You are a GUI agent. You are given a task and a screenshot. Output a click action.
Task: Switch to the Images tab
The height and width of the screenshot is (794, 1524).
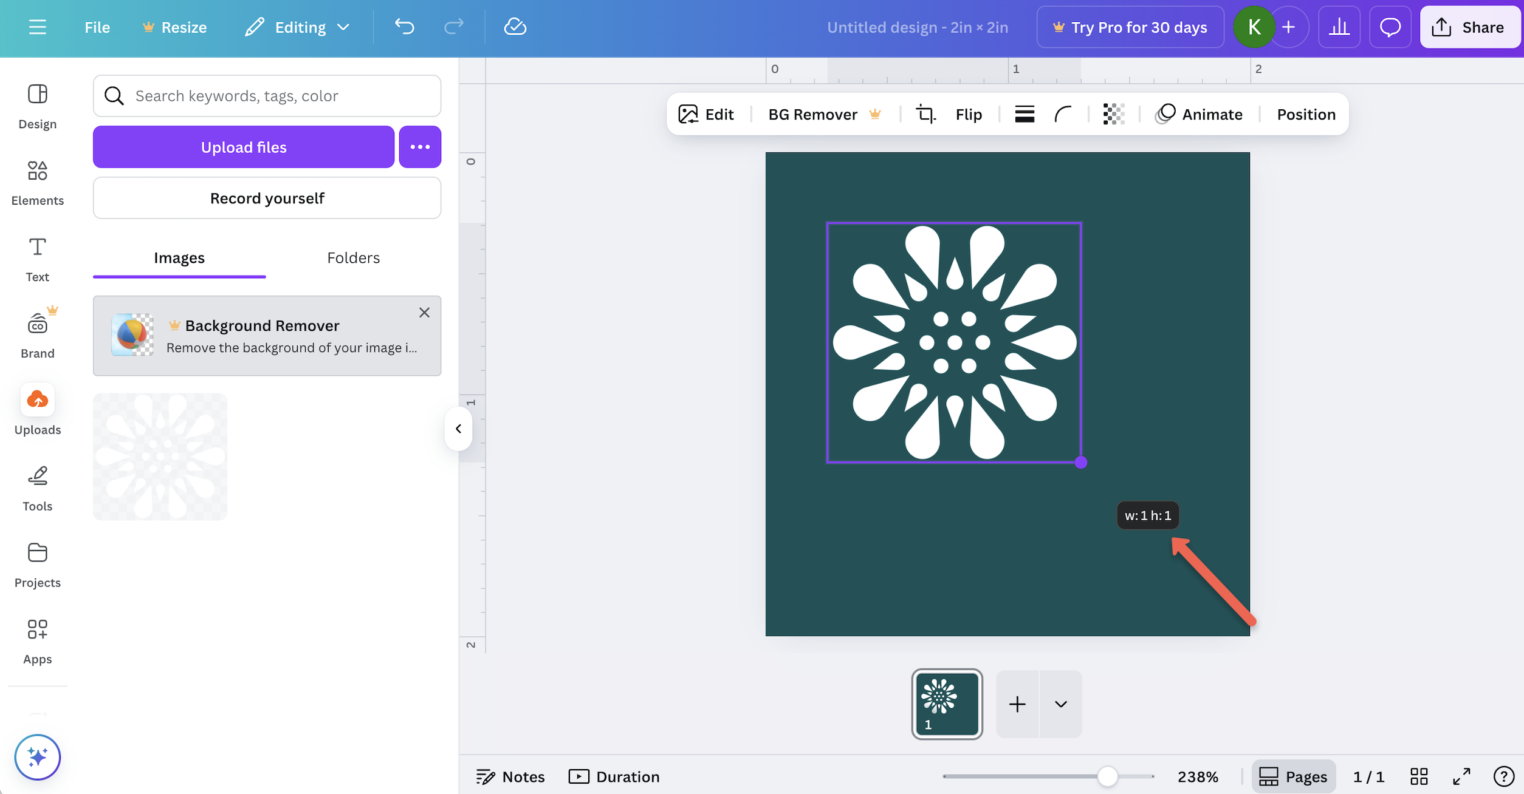tap(179, 258)
